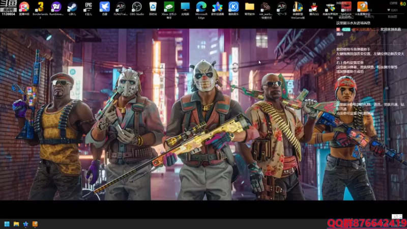This screenshot has height=229, width=407.
Task: Launch the Microsoft Edge shortcut
Action: (x=201, y=10)
